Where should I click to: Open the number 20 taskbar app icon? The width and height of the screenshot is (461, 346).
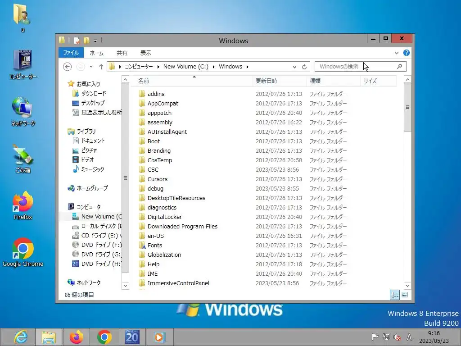[132, 337]
